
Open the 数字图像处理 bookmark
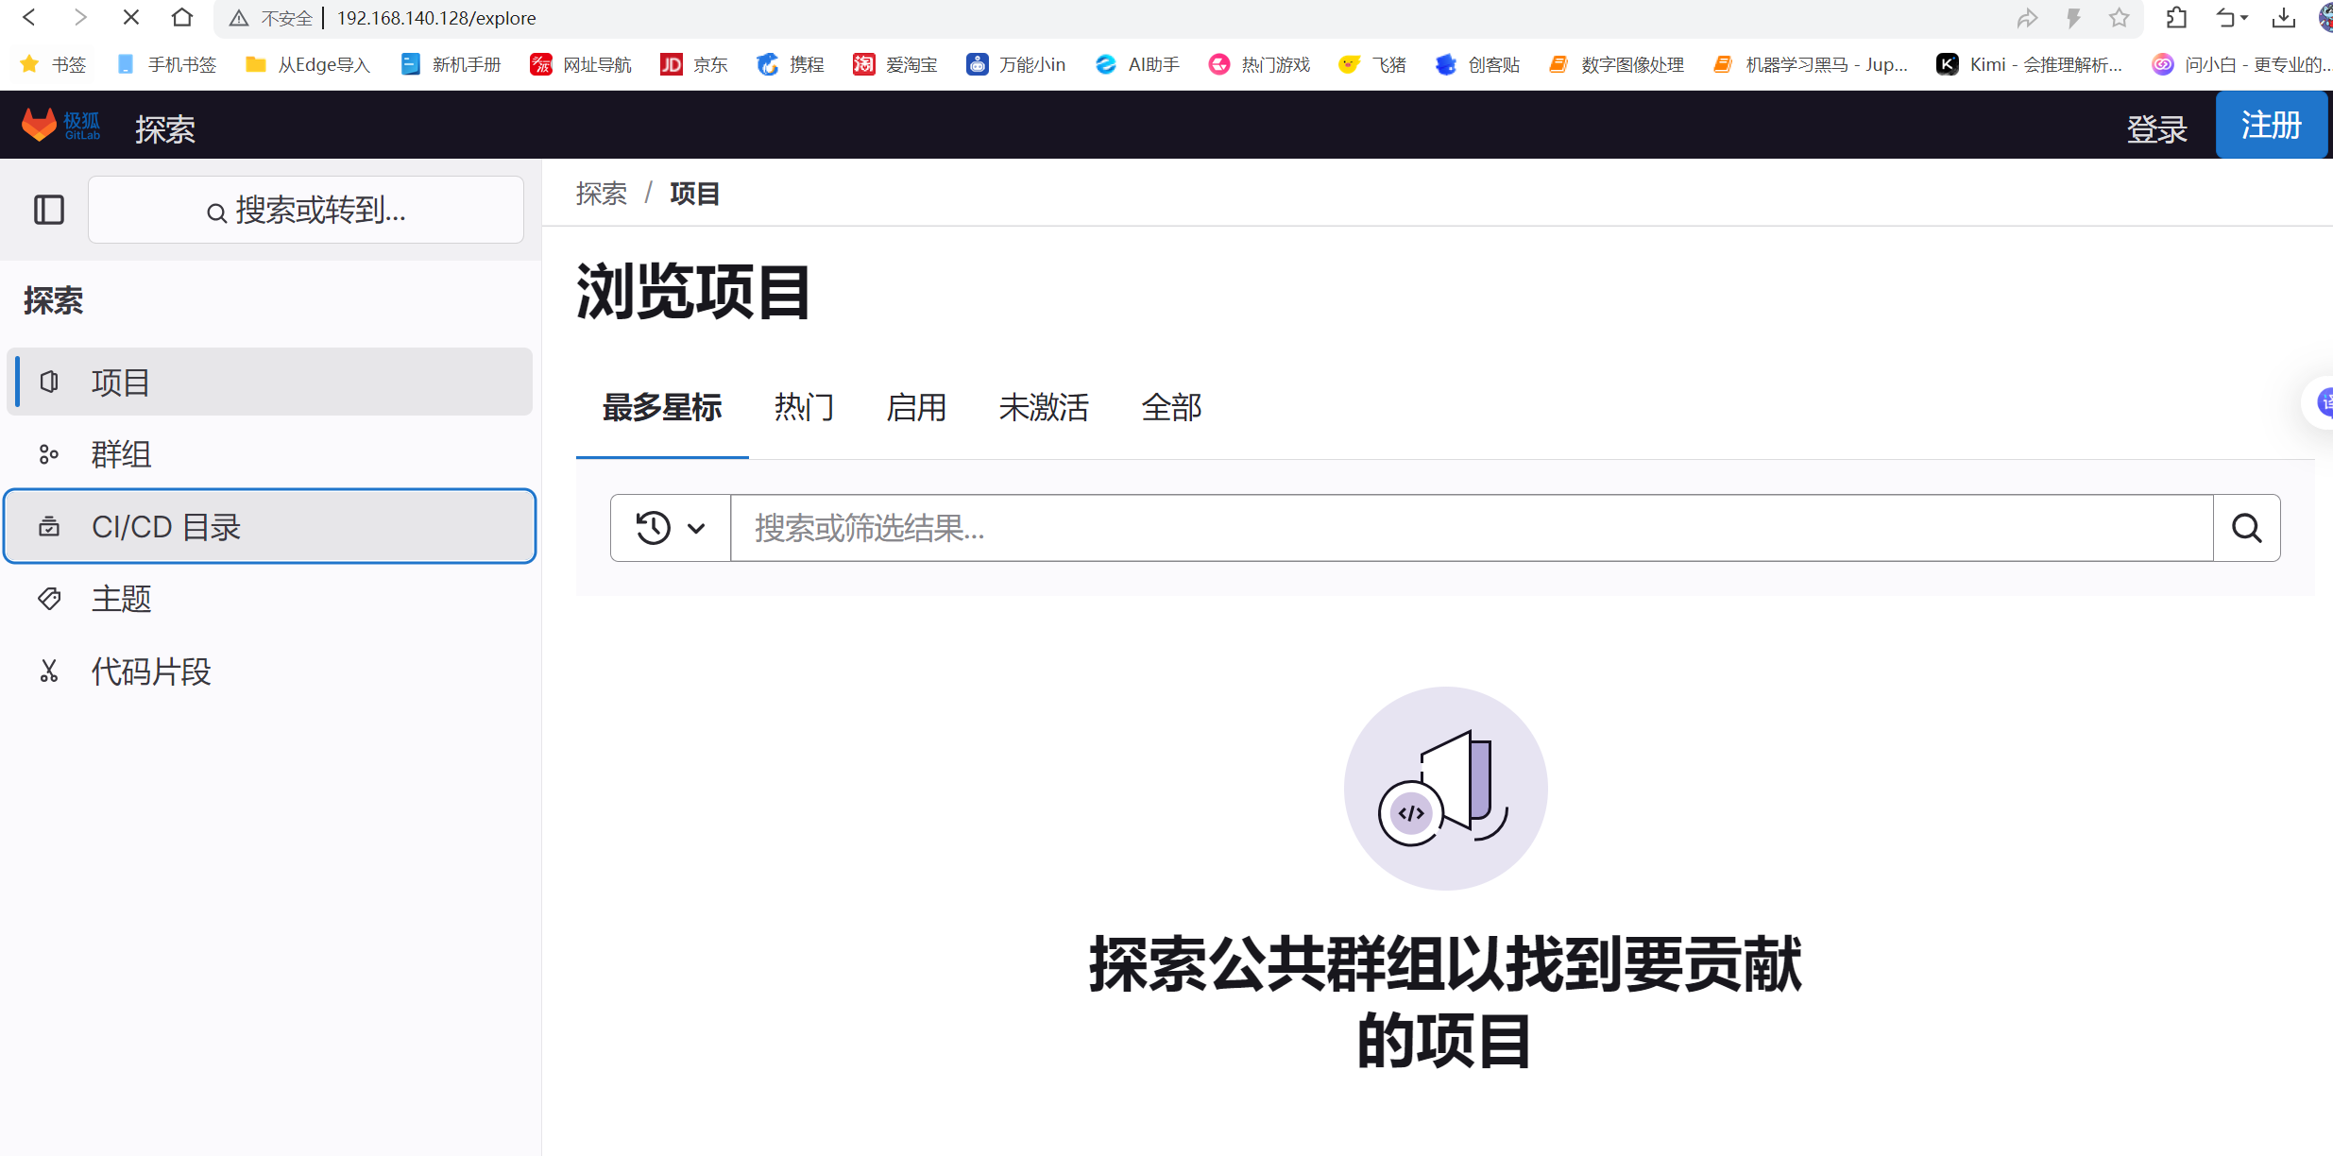[1617, 64]
